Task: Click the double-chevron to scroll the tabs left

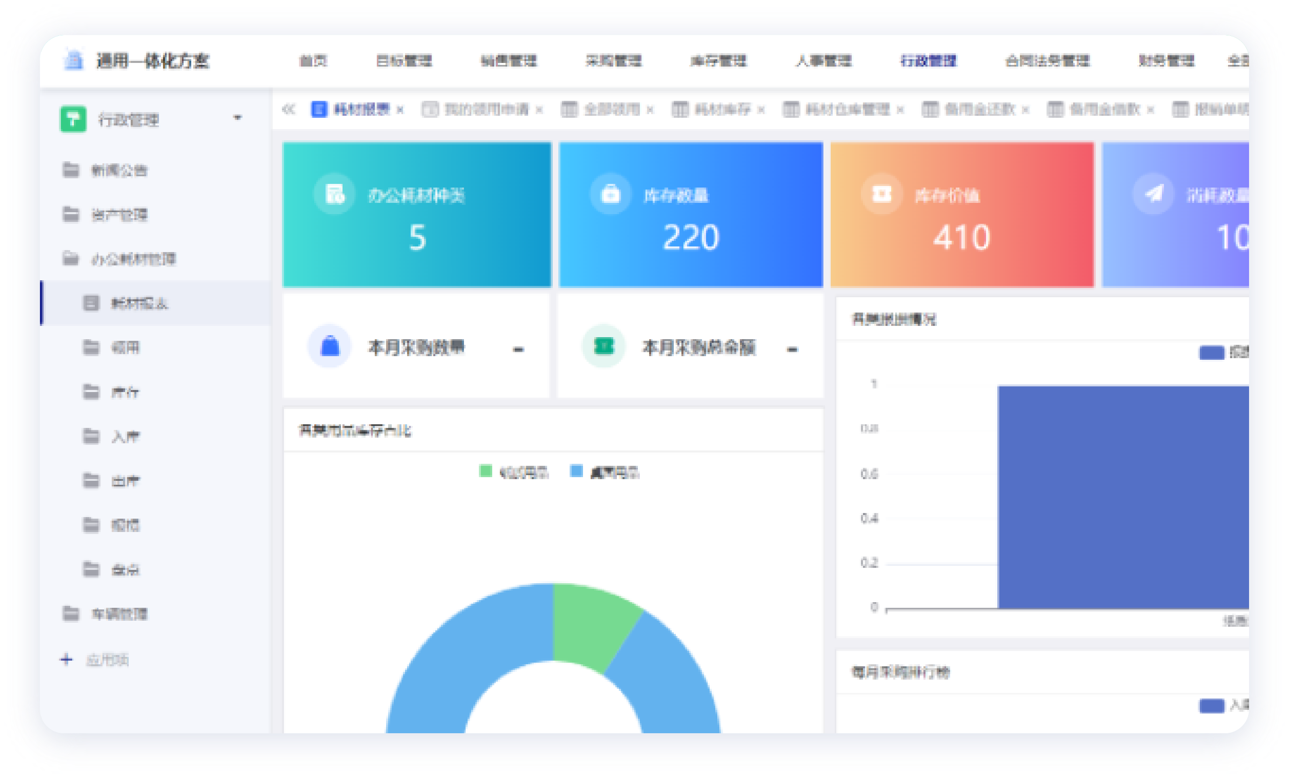Action: 289,109
